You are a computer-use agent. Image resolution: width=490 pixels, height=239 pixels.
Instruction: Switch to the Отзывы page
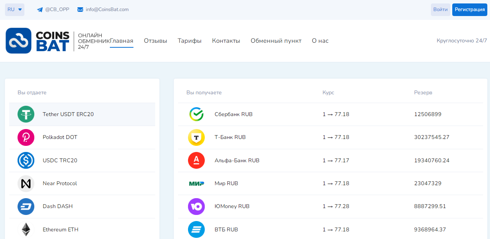coord(155,40)
